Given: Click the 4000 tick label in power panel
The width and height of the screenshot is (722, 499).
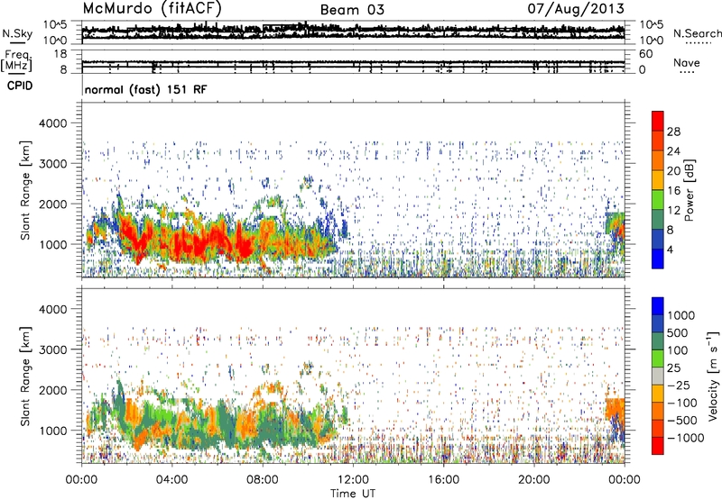Looking at the screenshot, I should pos(53,123).
